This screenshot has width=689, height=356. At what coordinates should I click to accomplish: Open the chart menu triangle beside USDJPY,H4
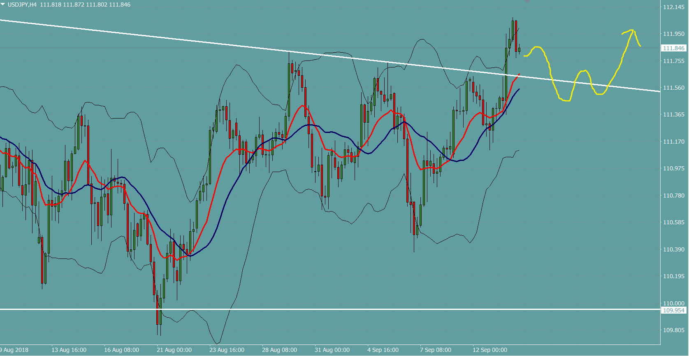[x=3, y=5]
